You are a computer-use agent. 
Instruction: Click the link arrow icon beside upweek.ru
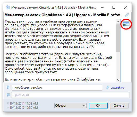click(x=108, y=87)
